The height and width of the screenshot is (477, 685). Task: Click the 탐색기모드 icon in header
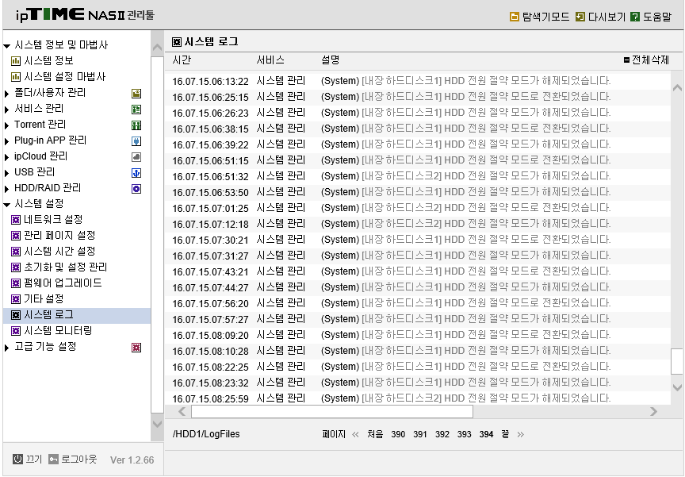click(515, 17)
